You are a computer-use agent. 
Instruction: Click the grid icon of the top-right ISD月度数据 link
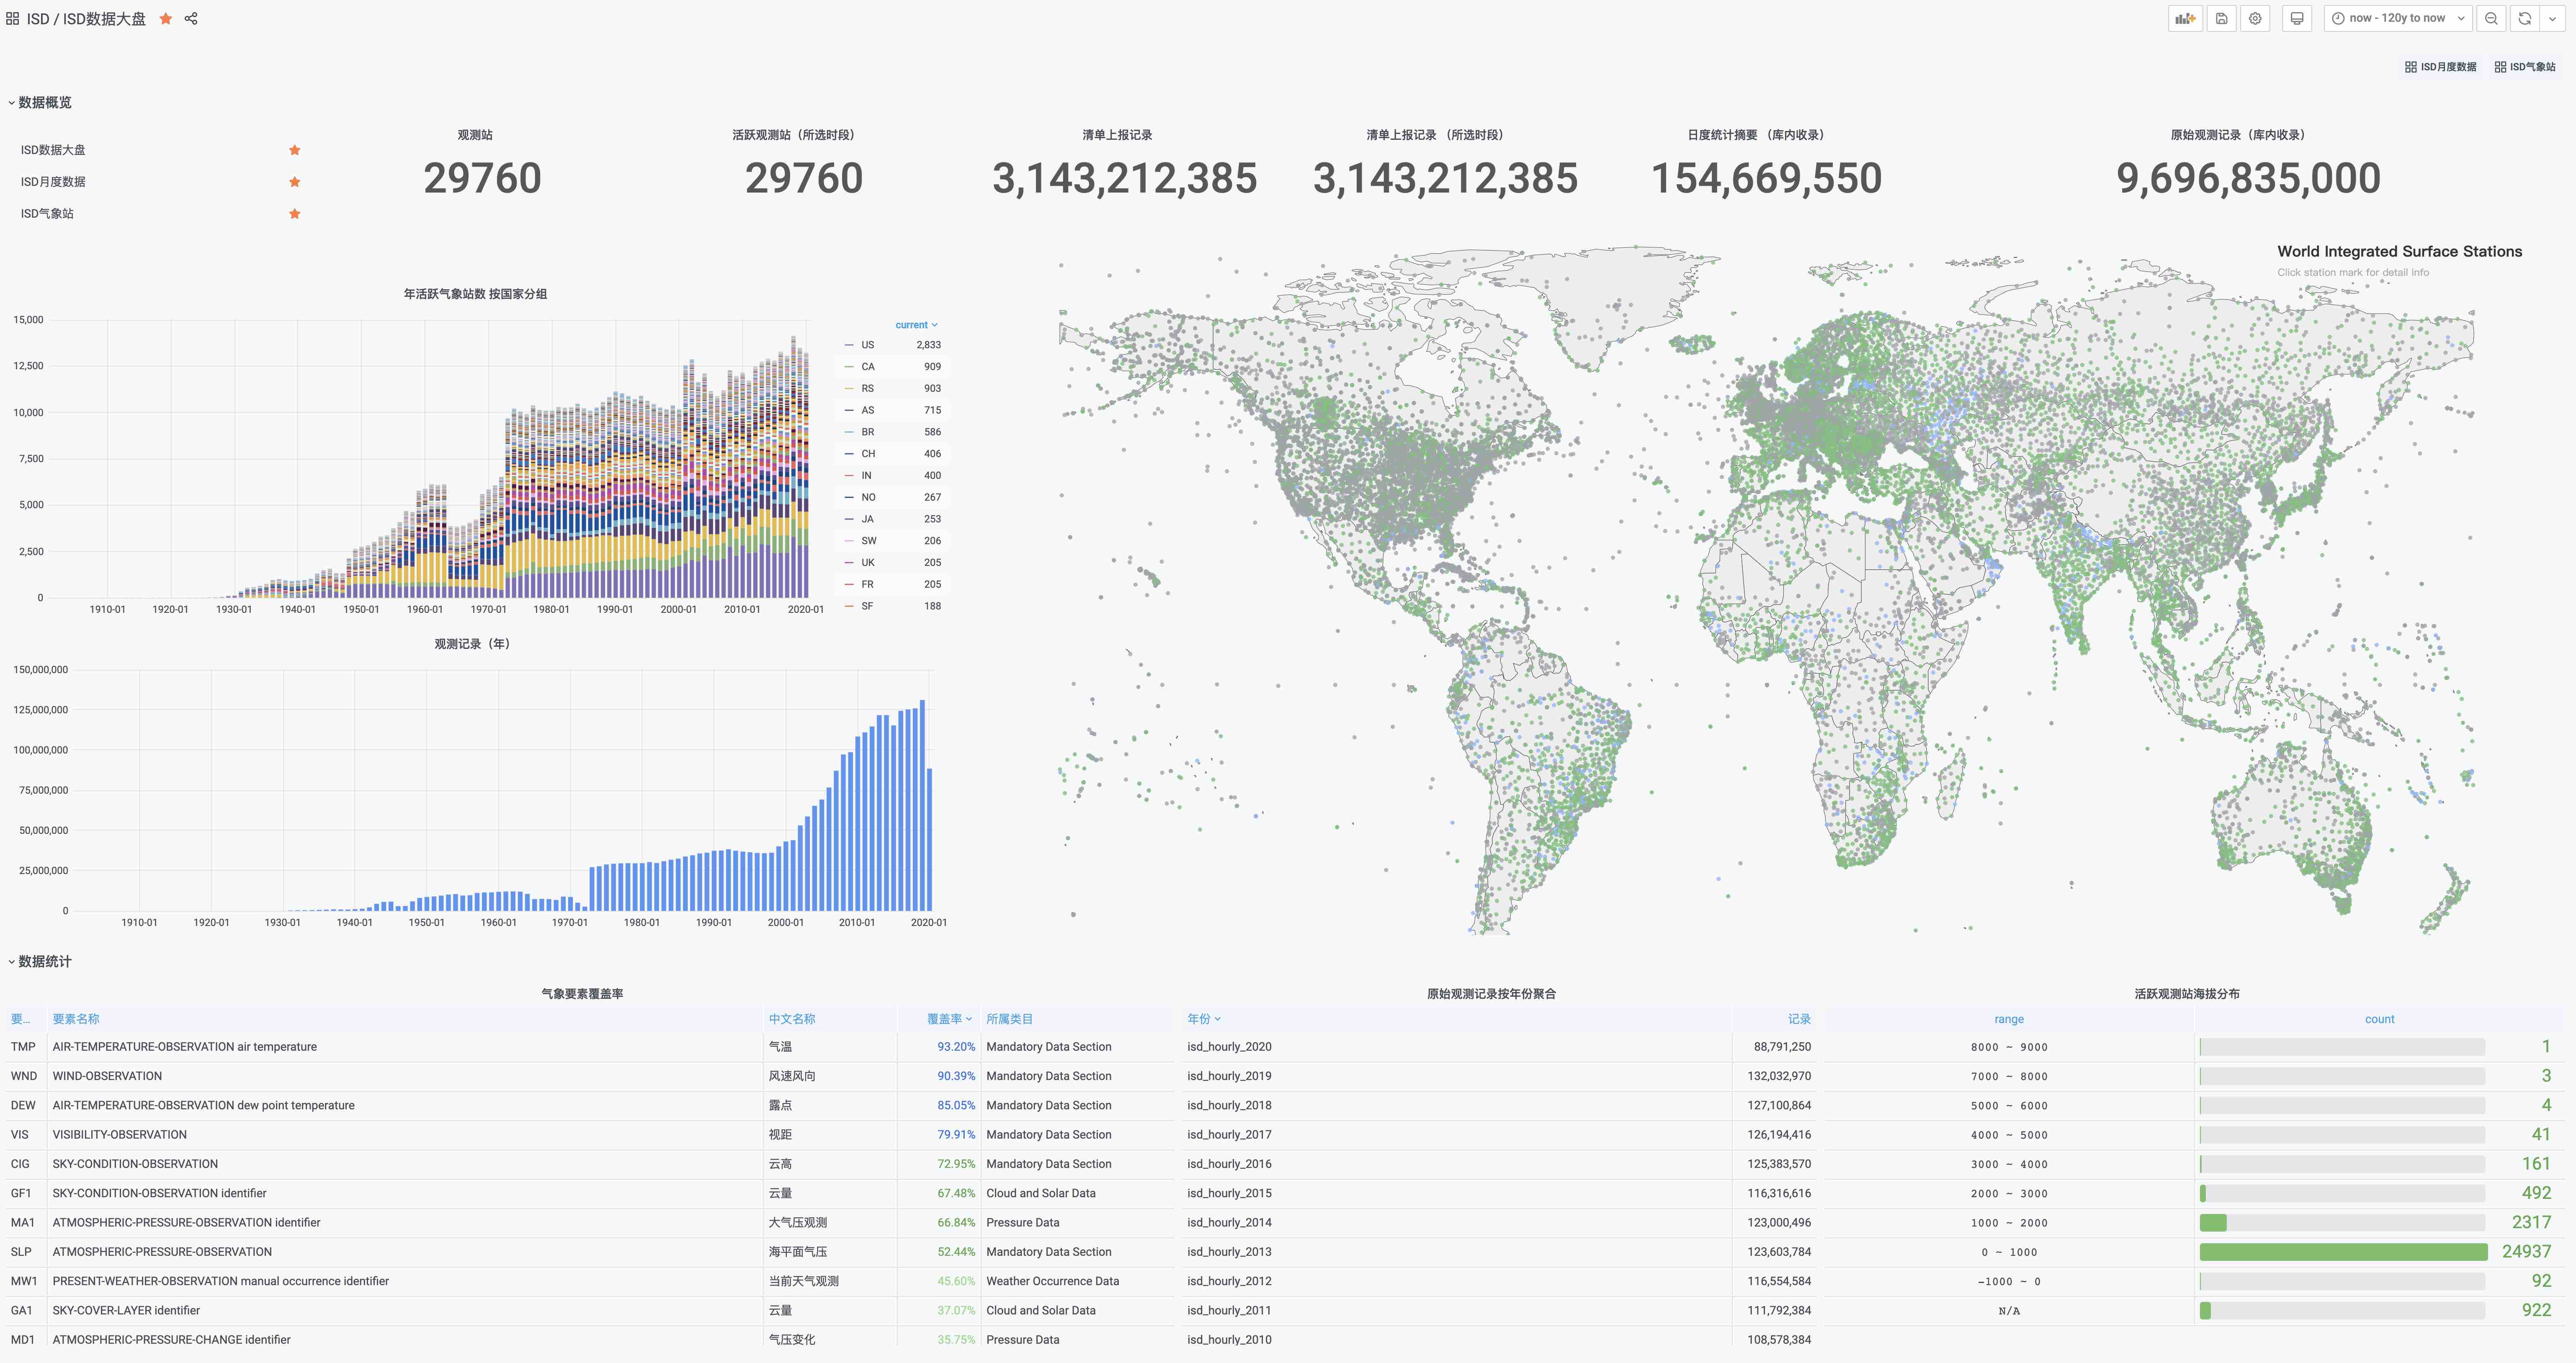(2411, 67)
